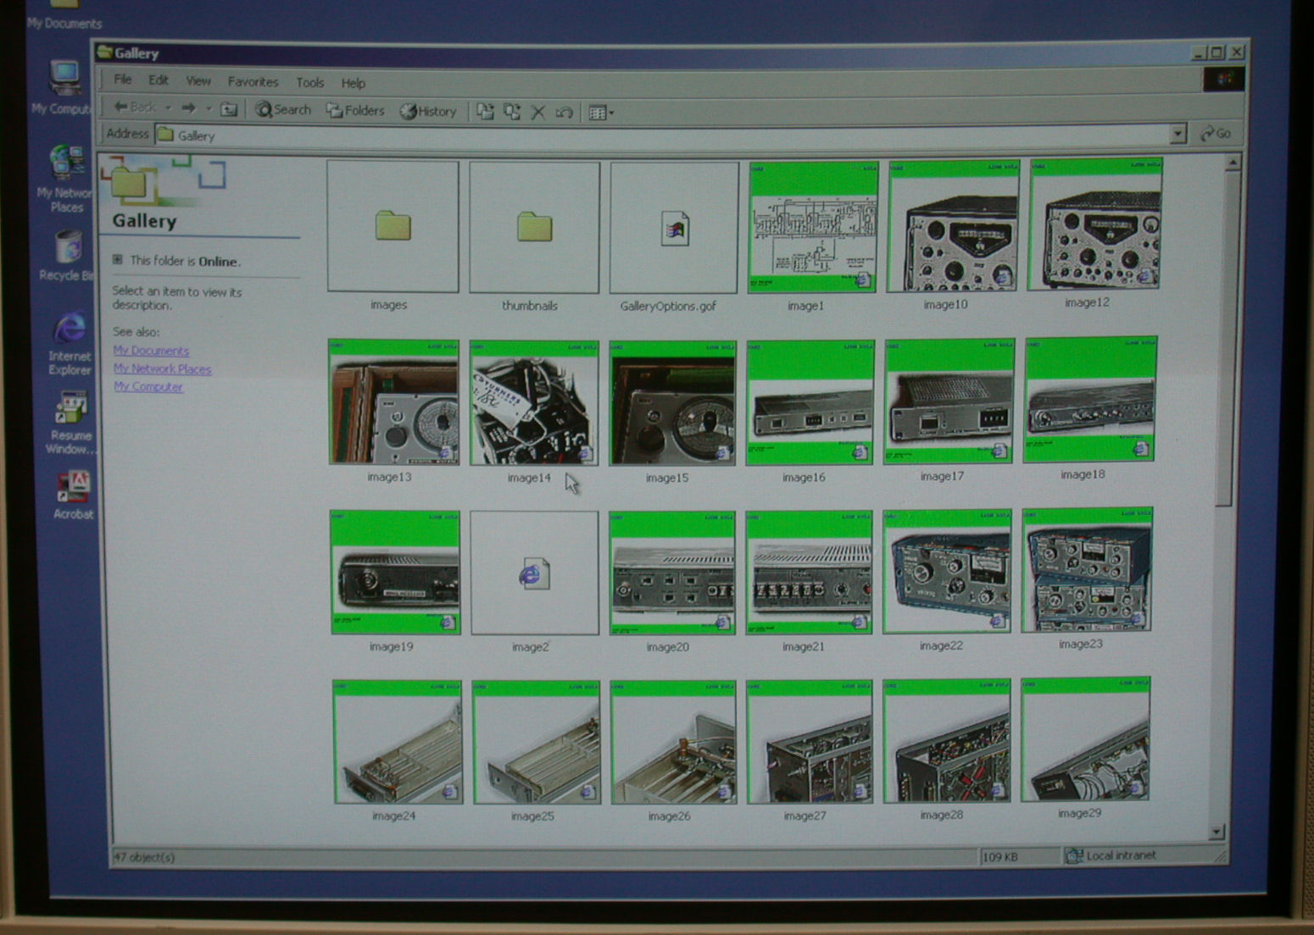Select the image20 thumbnail
1314x935 pixels.
click(672, 573)
